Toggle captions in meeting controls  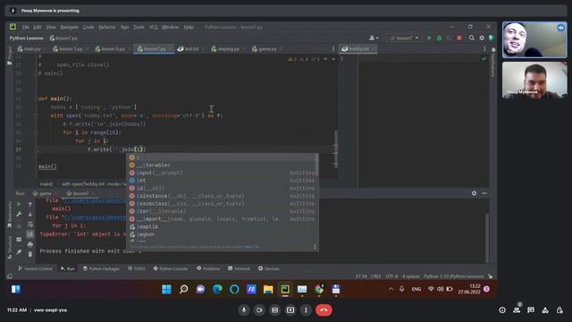274,310
